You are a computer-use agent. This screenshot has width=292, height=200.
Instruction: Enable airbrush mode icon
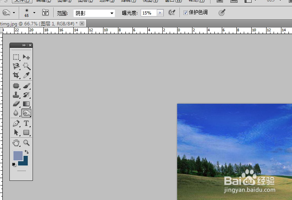point(172,13)
